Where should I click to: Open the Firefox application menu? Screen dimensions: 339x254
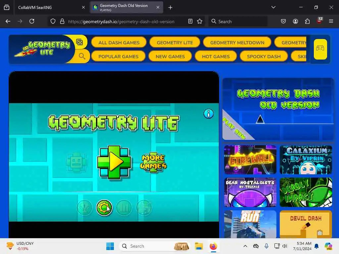[x=331, y=21]
